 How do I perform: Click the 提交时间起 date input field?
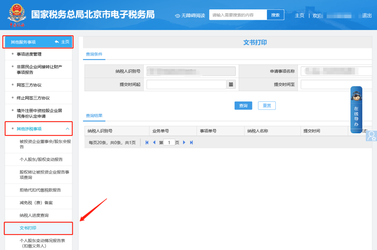(x=186, y=84)
